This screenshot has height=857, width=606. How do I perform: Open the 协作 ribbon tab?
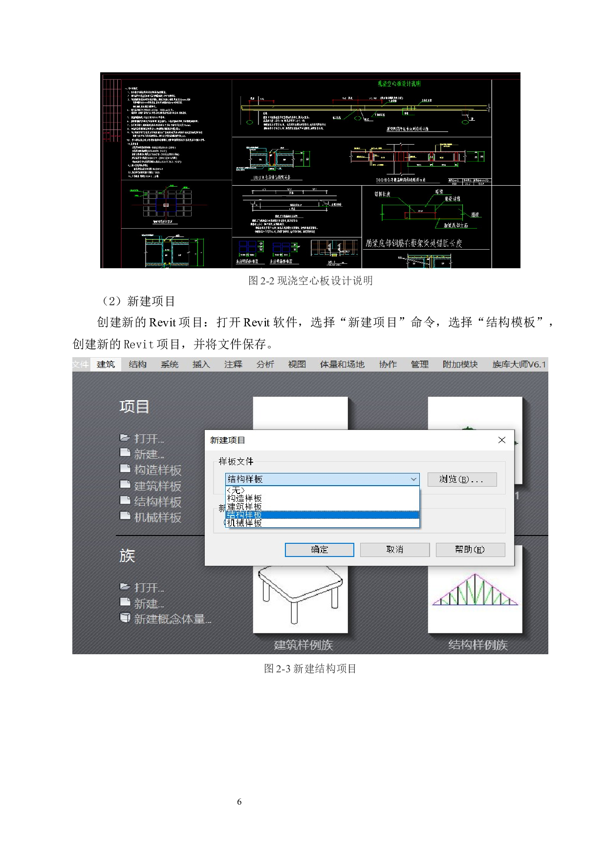click(388, 364)
